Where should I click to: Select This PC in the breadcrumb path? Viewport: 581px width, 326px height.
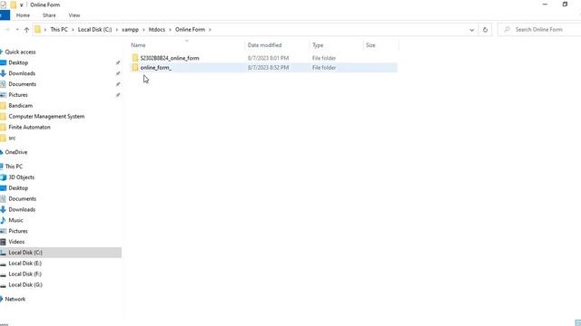(x=59, y=29)
